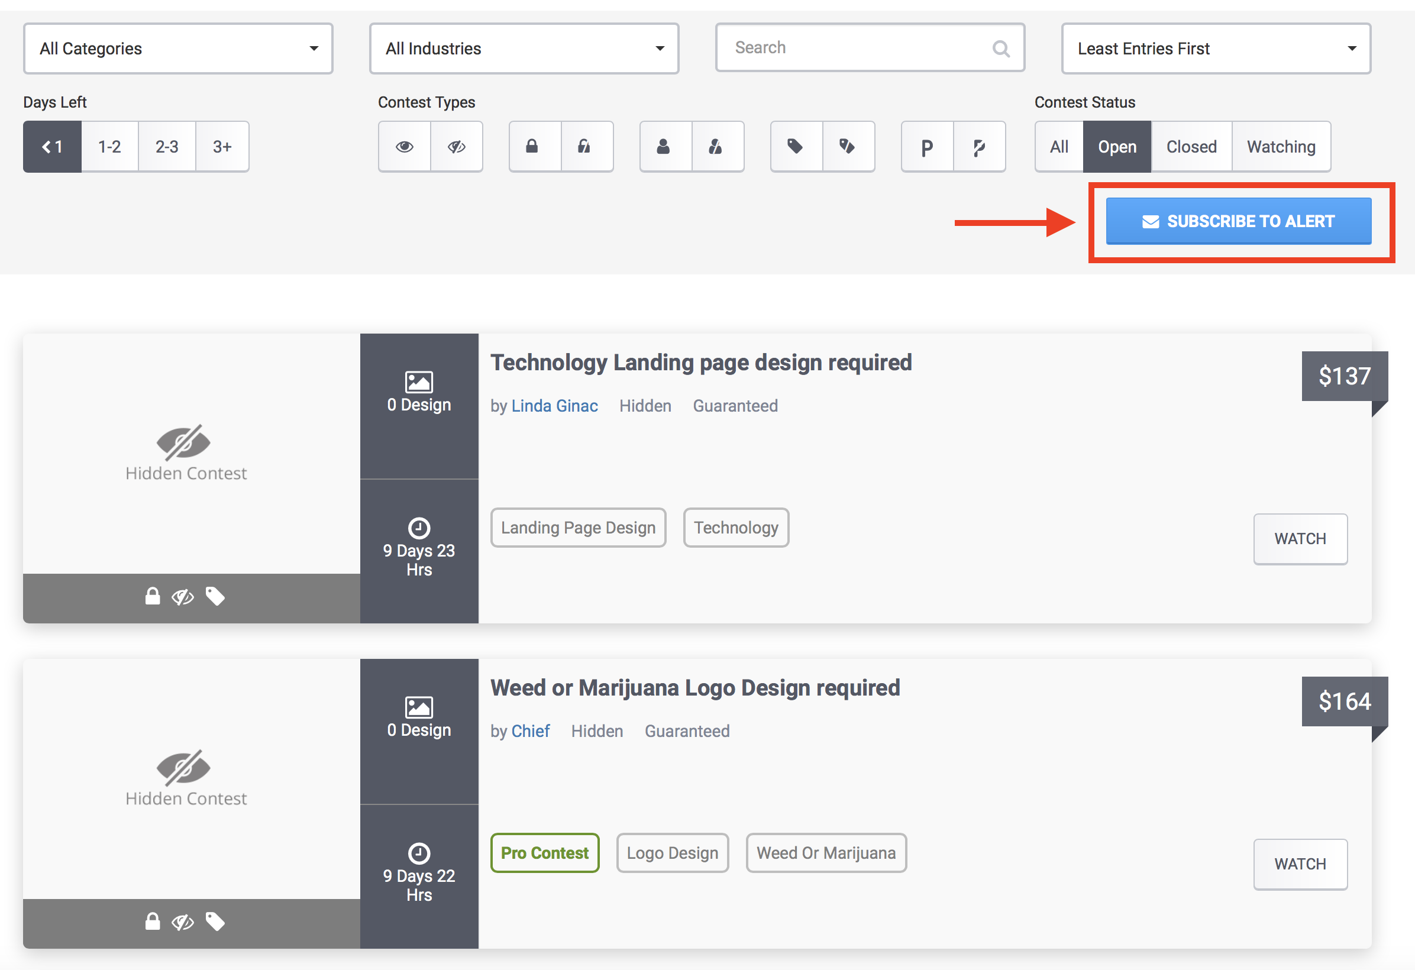Select the Watching contest status tab
This screenshot has width=1415, height=970.
(1281, 146)
